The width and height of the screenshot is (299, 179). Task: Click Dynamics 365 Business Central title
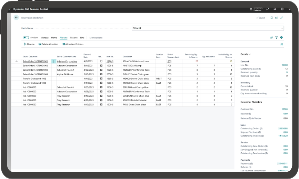pos(30,9)
